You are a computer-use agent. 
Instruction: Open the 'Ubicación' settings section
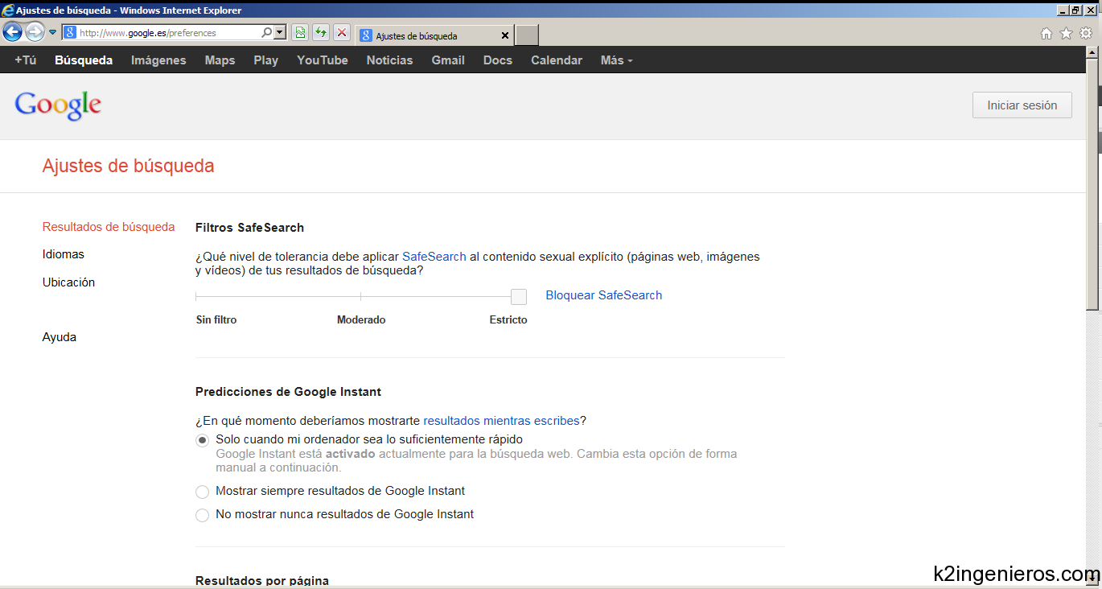pos(68,282)
